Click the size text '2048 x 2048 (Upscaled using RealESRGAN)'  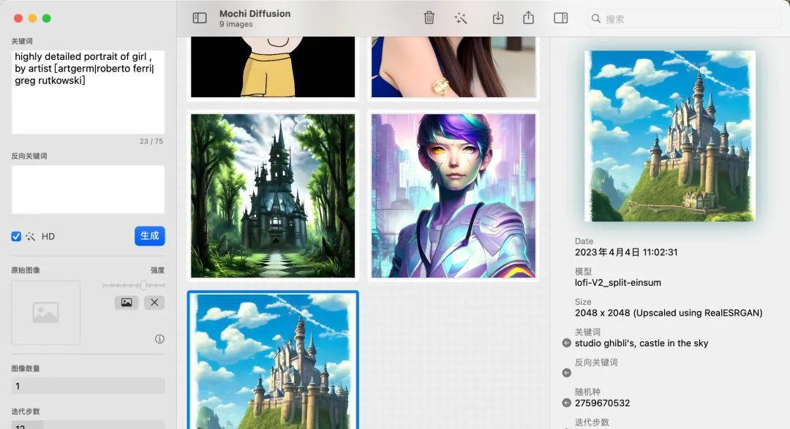pos(669,313)
